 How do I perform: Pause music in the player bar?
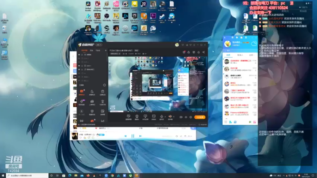133,136
